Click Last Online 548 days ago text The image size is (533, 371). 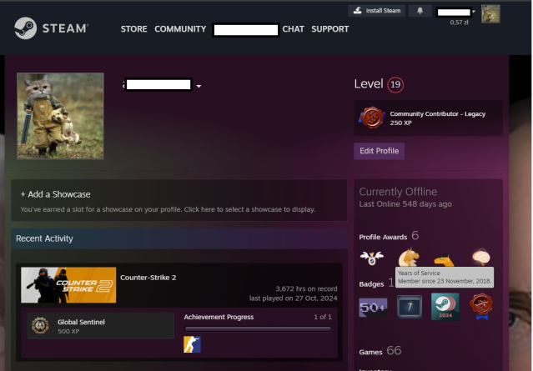tap(405, 204)
